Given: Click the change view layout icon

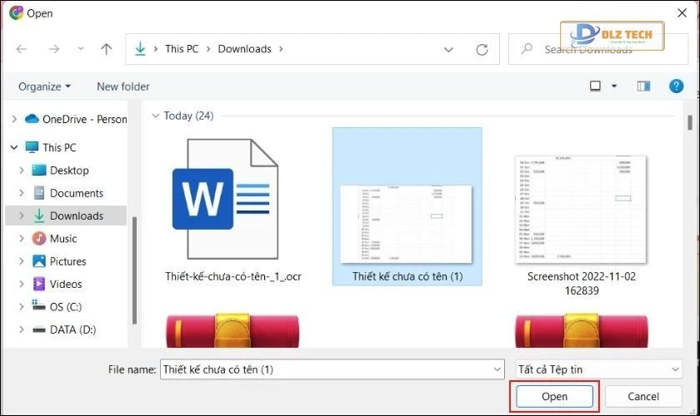Looking at the screenshot, I should pos(596,86).
